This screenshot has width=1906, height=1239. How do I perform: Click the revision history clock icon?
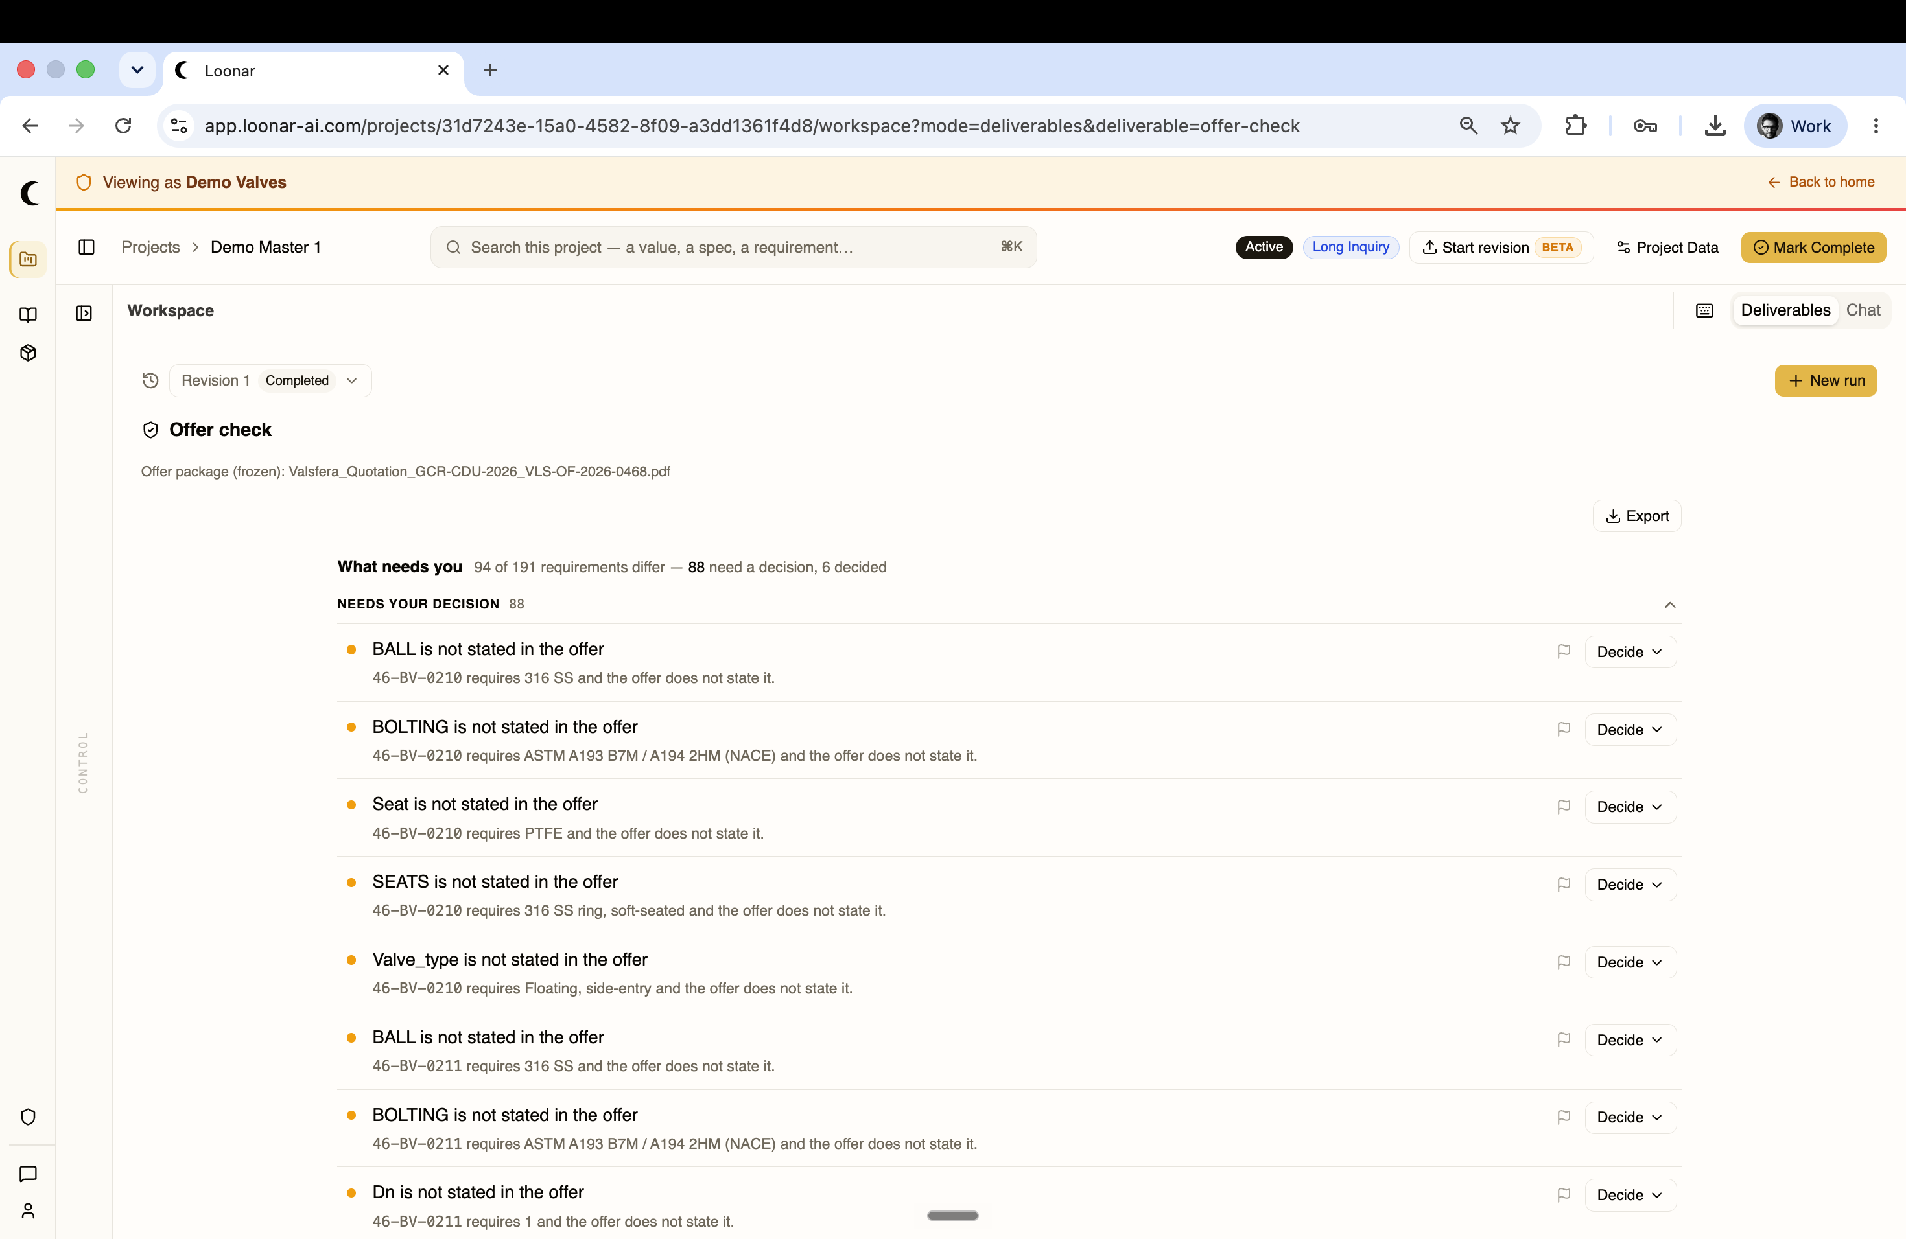(x=150, y=380)
